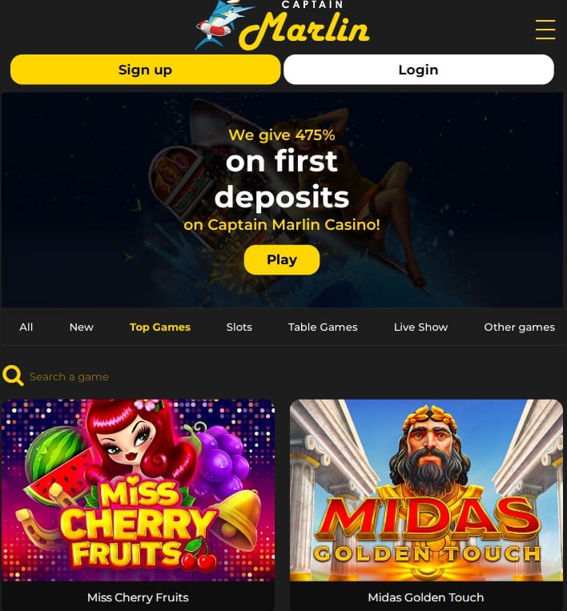Click the Miss Cherry Fruits title

[138, 597]
